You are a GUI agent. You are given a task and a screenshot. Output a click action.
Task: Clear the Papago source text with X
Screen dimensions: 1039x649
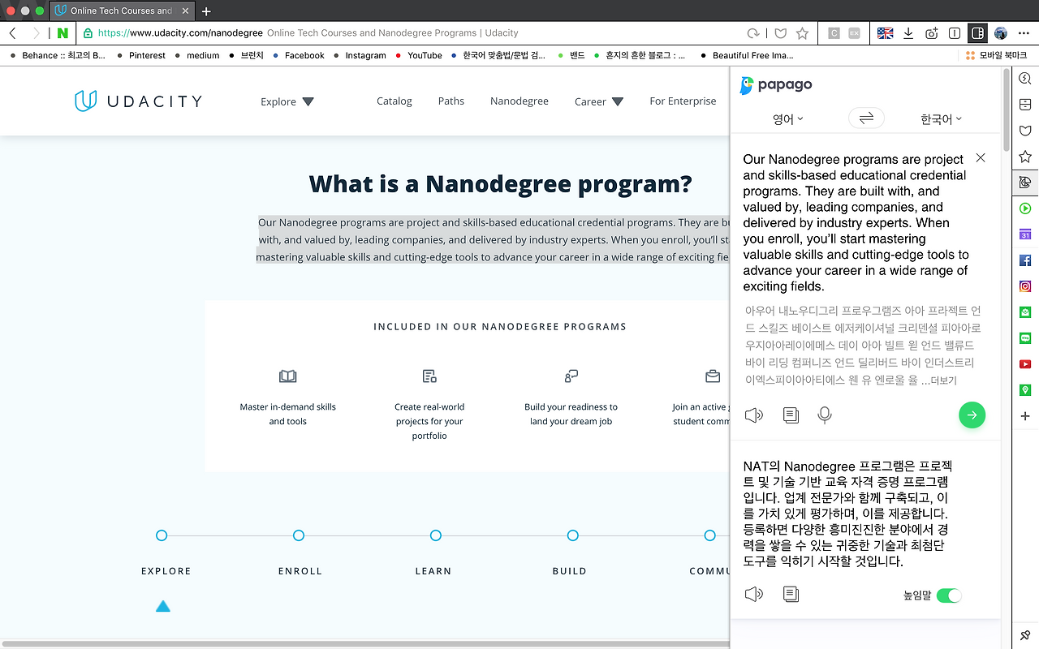click(981, 158)
